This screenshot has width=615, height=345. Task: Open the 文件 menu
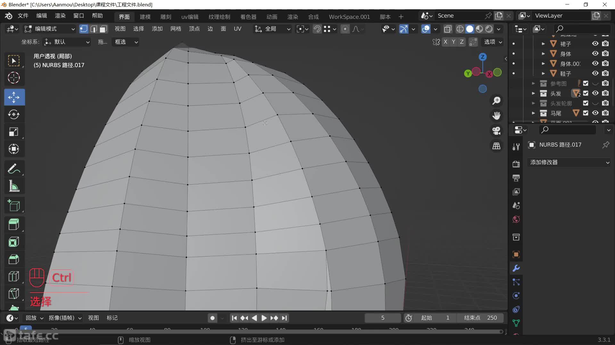pyautogui.click(x=23, y=16)
